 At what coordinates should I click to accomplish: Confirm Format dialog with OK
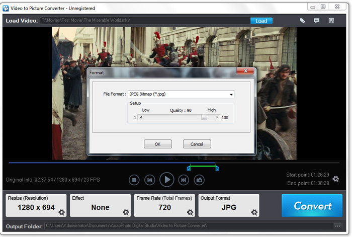pyautogui.click(x=158, y=144)
